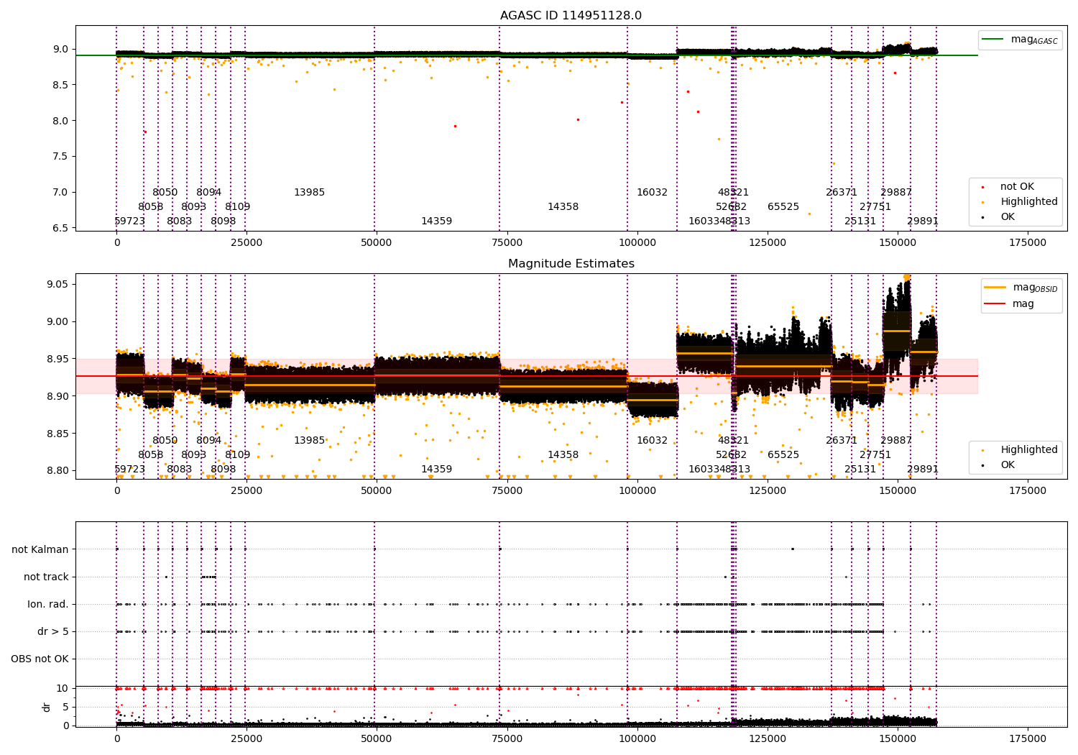Click the '9.00' y-tick in the middle panel

[58, 321]
